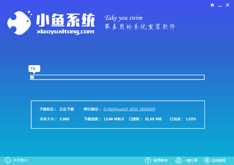Viewport: 234px width, 165px height.
Task: Open 在线客服 customer service icon
Action: [207, 160]
